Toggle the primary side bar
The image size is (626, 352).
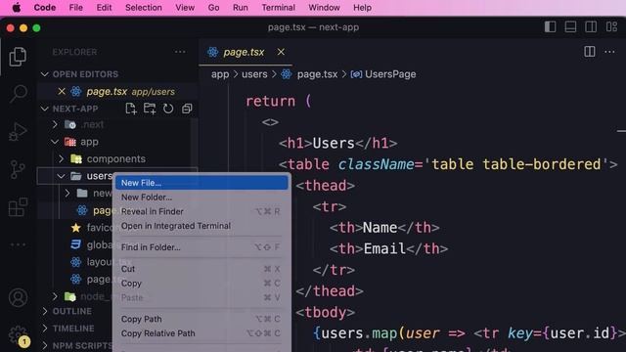coord(550,26)
